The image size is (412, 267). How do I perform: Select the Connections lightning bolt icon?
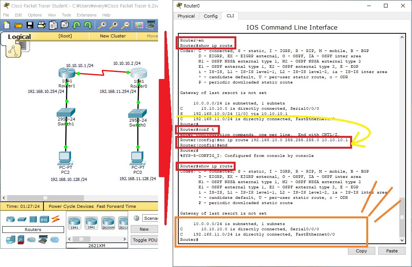55,219
